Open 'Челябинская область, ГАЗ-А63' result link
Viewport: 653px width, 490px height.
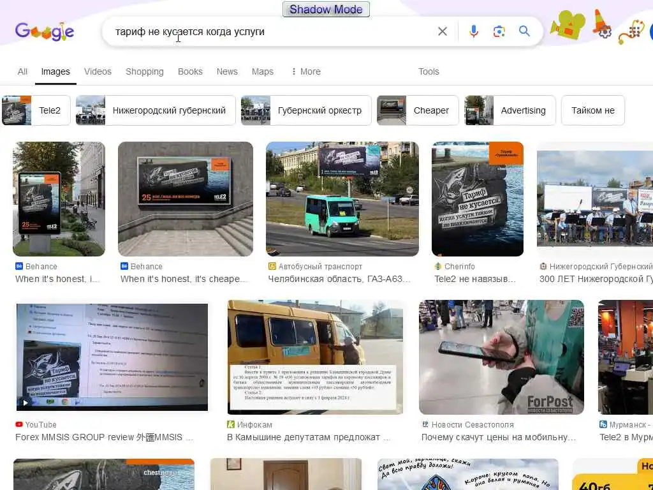[339, 279]
